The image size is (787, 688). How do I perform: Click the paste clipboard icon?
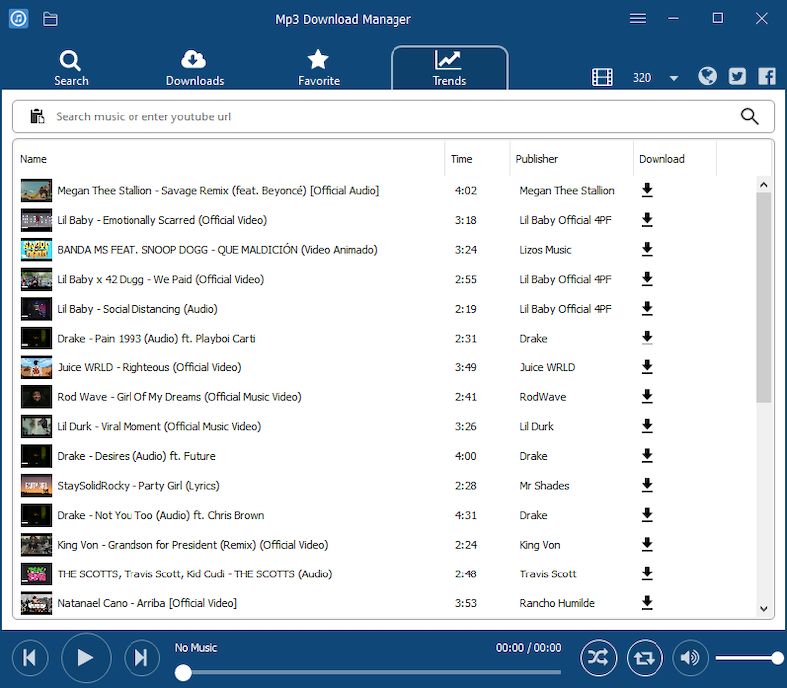pyautogui.click(x=37, y=116)
